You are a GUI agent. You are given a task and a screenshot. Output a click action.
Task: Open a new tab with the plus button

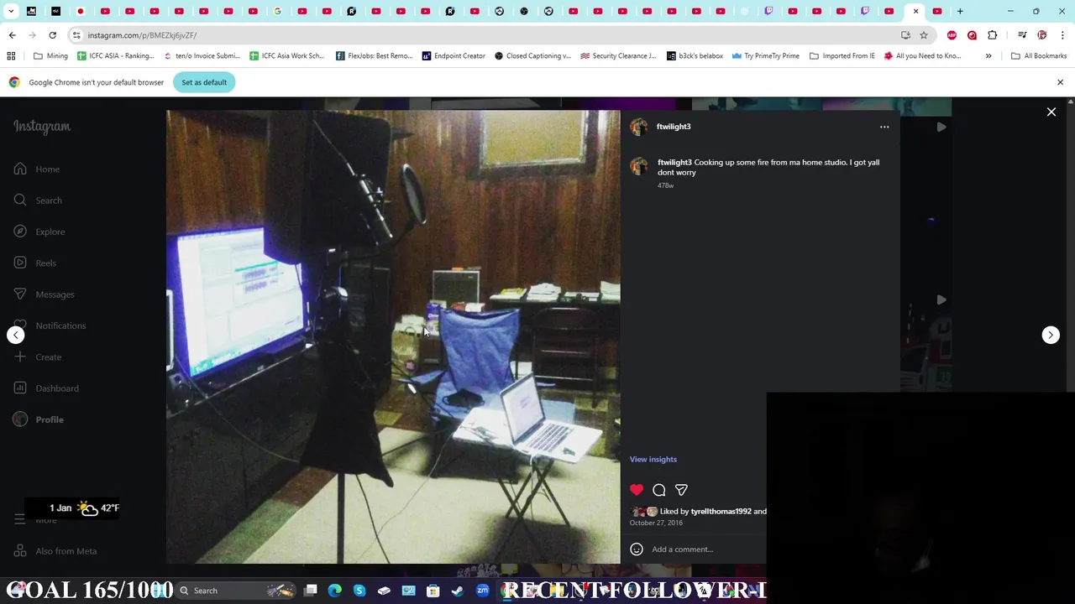[x=960, y=12]
